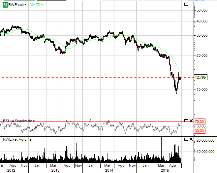
Task: Close the RSI indicator panel
Action: pyautogui.click(x=191, y=121)
